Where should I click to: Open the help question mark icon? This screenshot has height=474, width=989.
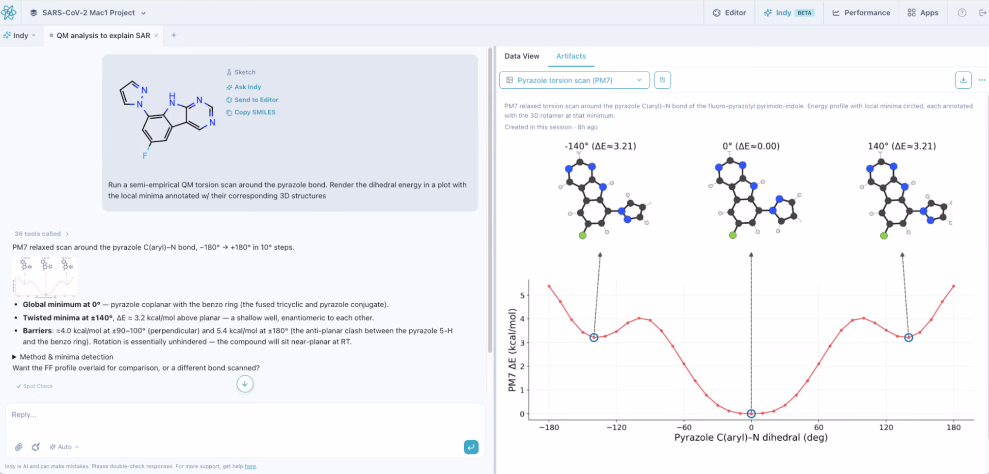(962, 13)
